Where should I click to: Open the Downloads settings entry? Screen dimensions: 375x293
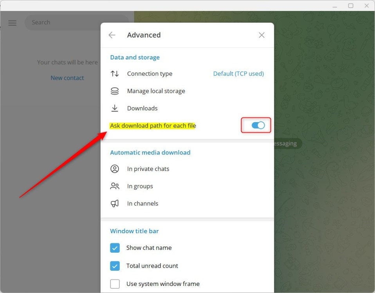pos(187,108)
